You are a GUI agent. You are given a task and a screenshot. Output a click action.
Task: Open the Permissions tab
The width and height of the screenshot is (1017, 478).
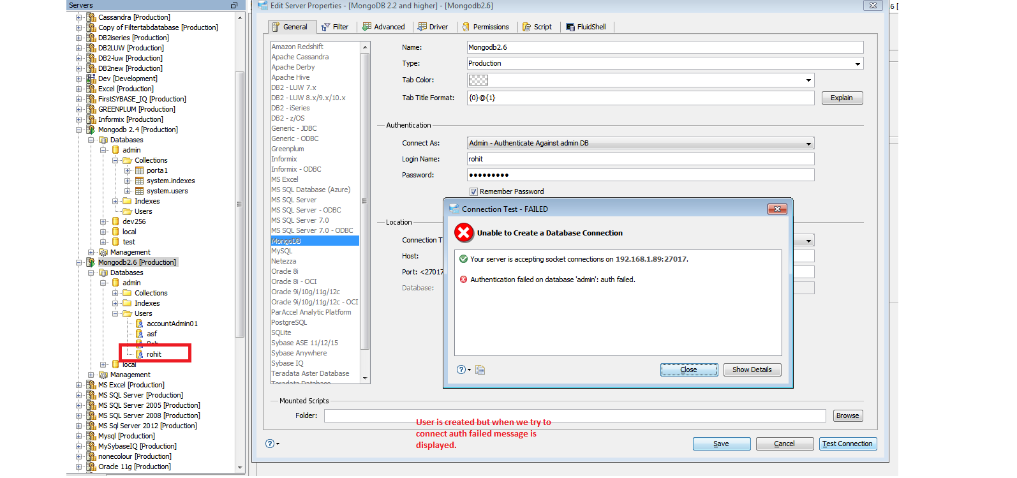tap(485, 27)
